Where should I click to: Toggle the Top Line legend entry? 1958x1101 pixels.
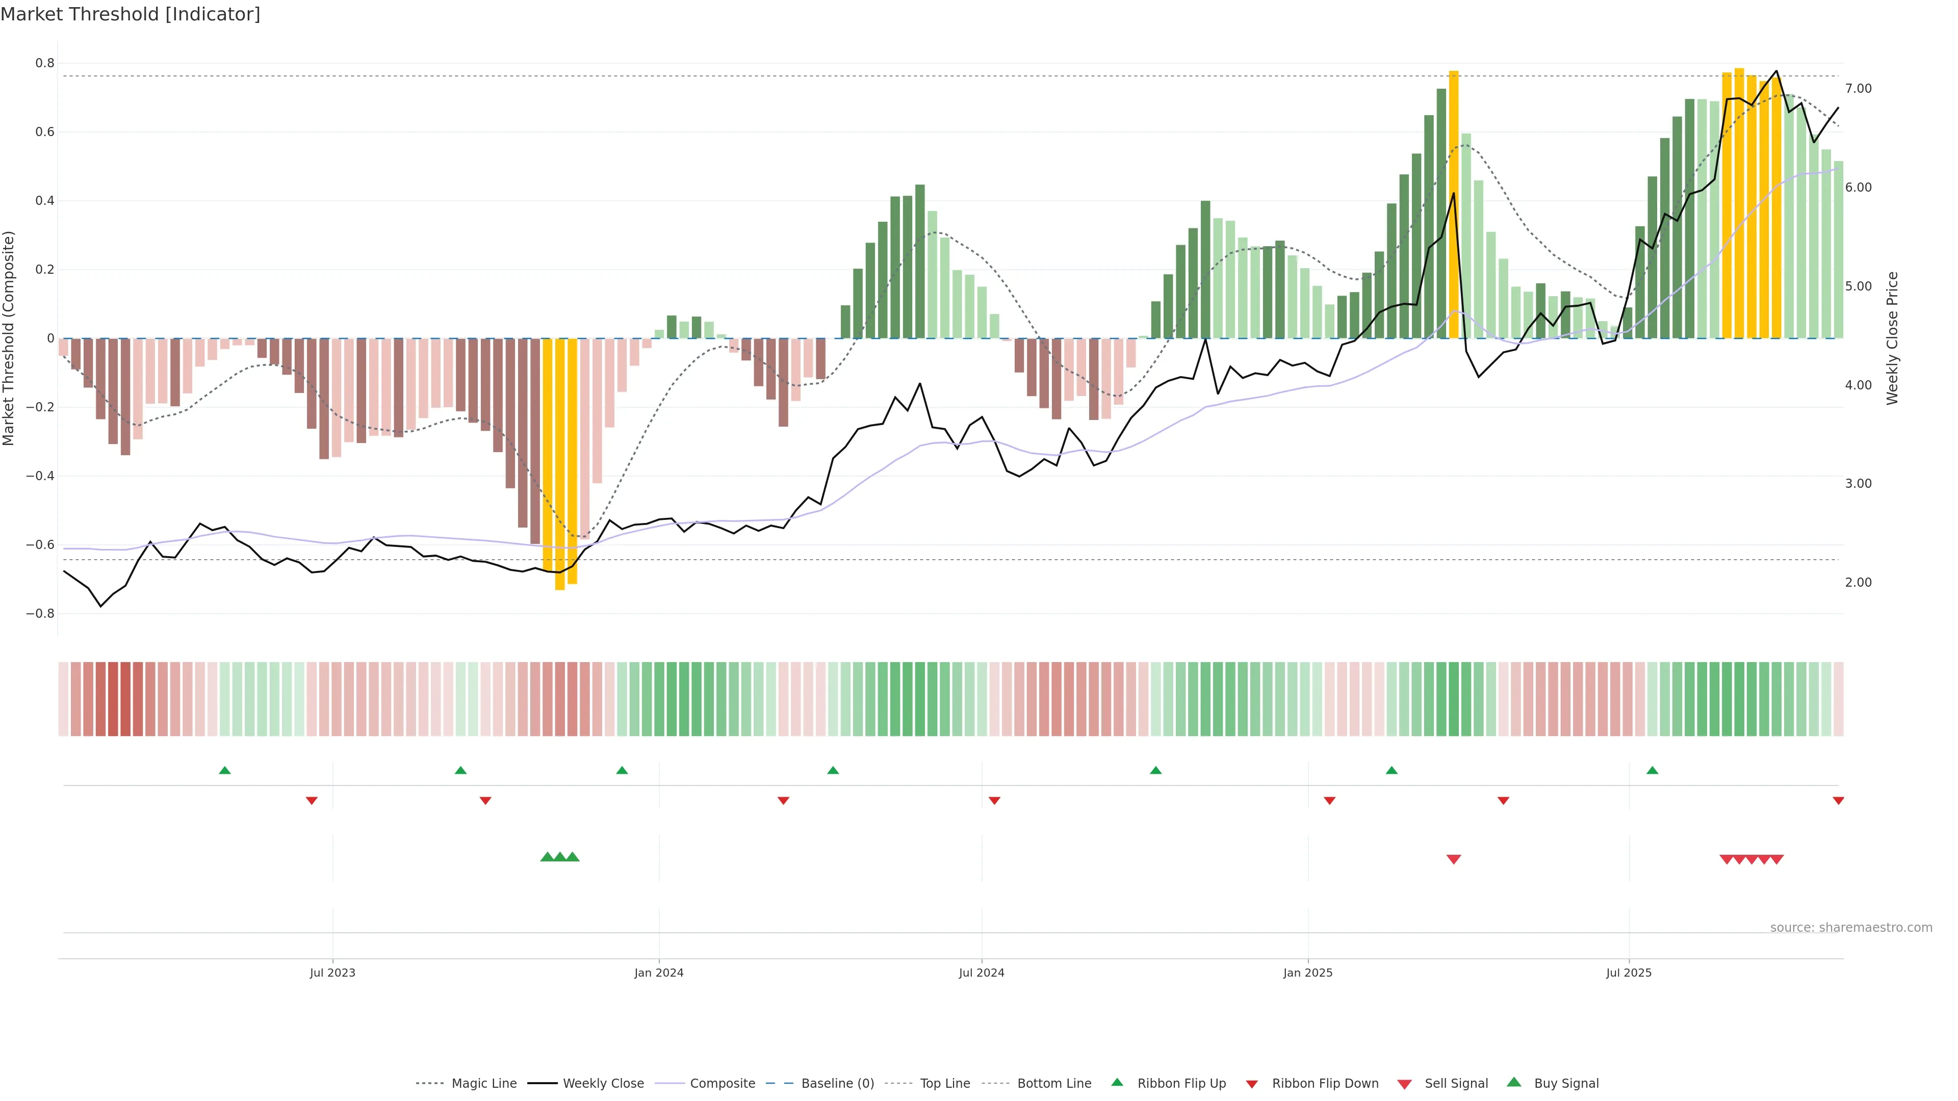945,1084
